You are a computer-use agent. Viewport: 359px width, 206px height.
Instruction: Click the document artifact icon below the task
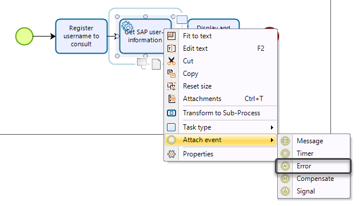coord(157,64)
